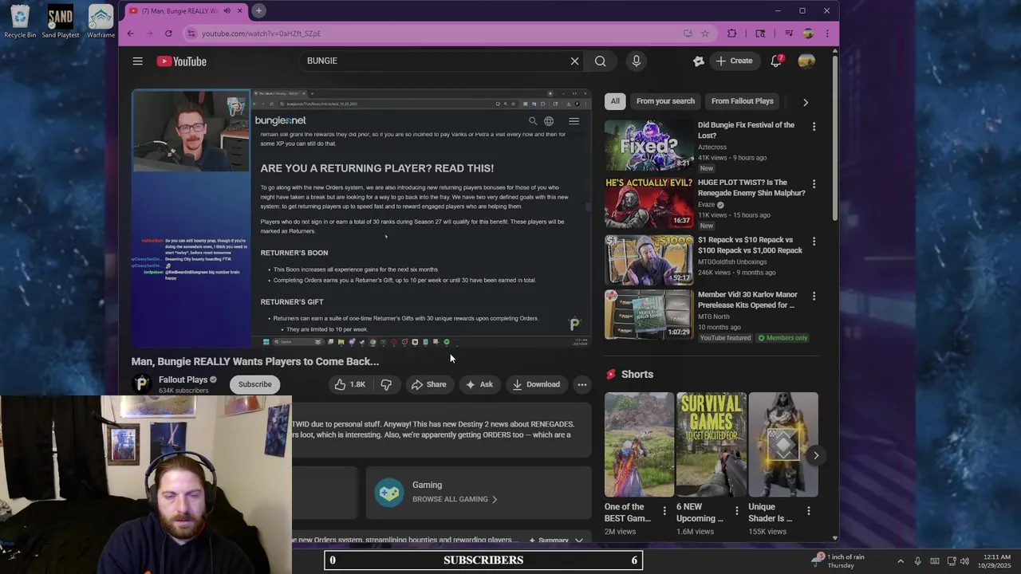Click the video player area

coord(361,218)
